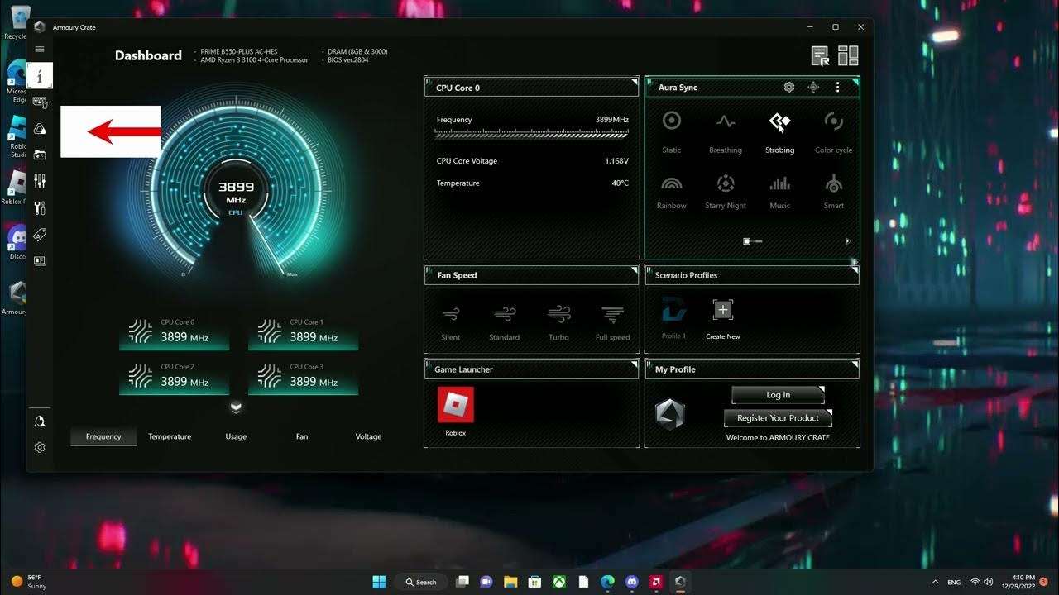Click taskbar Search box
Viewport: 1059px width, 595px height.
[421, 582]
